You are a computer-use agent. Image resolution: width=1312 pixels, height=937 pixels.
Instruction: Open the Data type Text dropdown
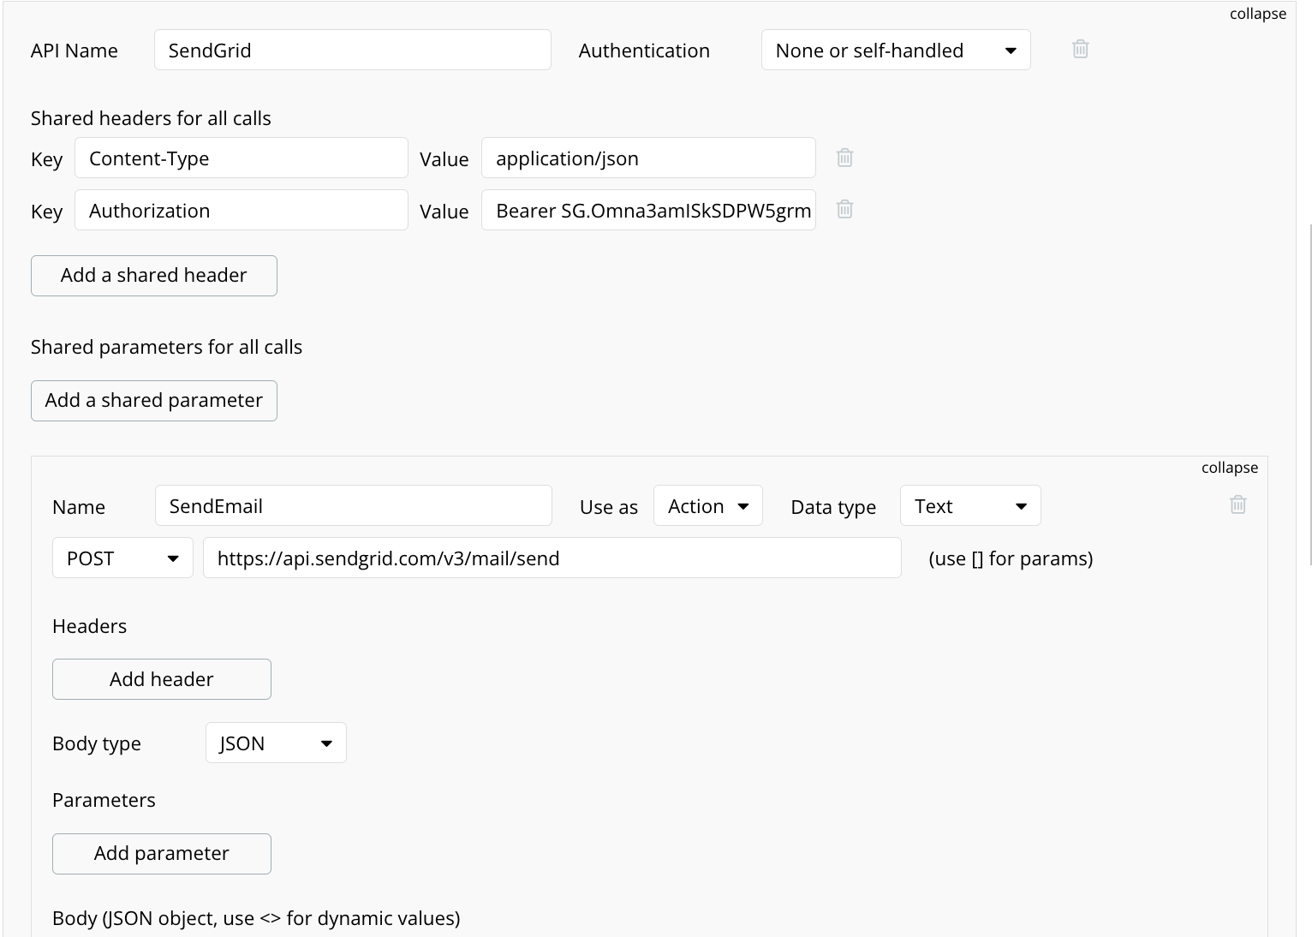[969, 506]
